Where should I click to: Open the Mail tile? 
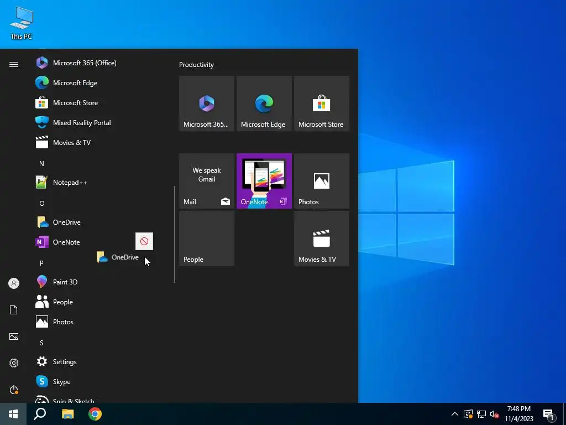pos(207,181)
